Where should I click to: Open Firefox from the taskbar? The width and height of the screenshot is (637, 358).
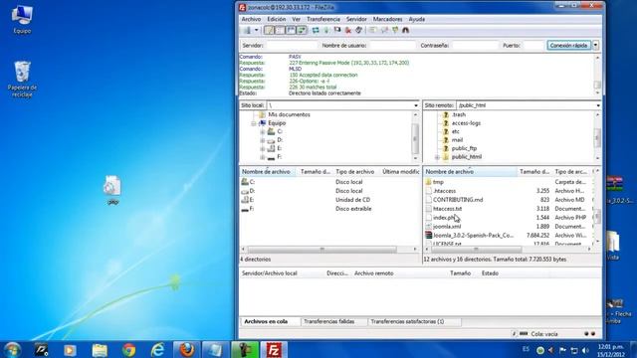tap(186, 349)
